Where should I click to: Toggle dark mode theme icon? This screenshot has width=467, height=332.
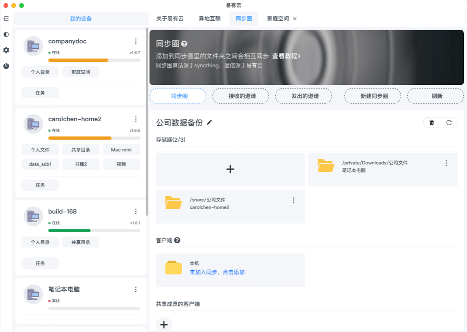[6, 34]
